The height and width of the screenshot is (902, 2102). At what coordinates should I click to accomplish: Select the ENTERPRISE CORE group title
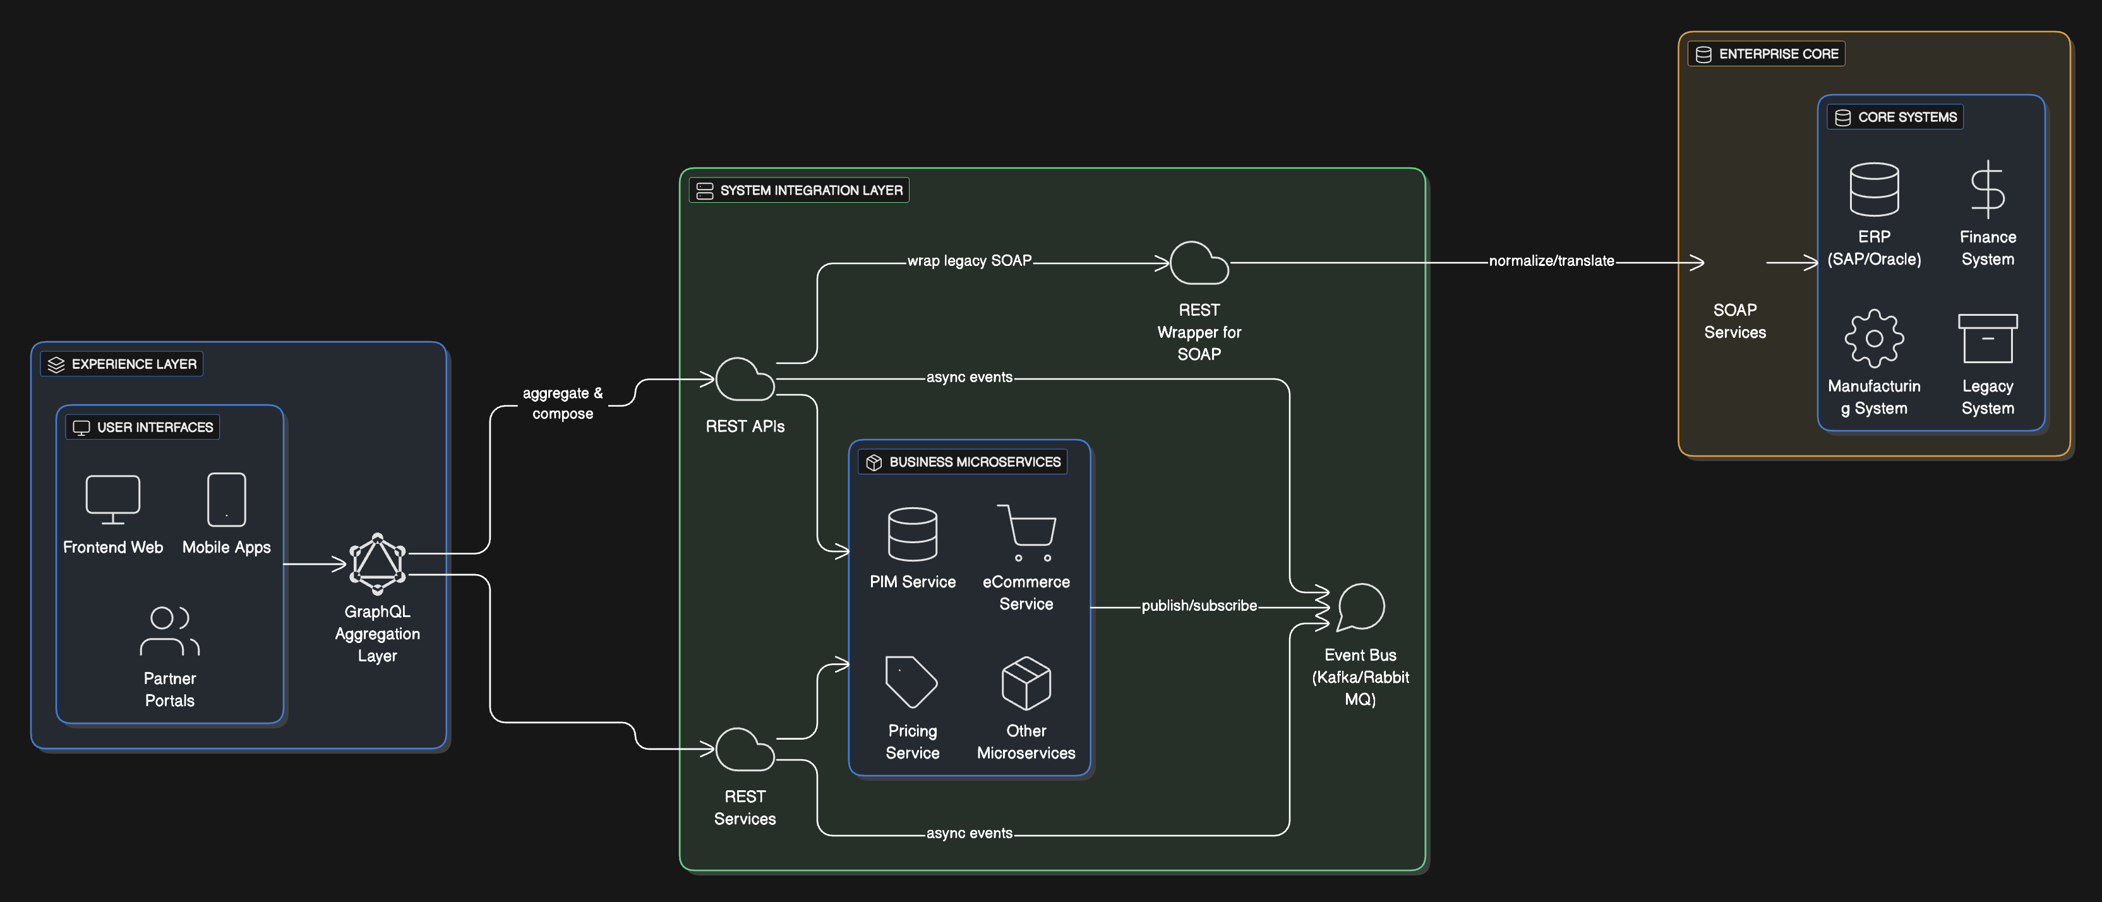(x=1779, y=55)
